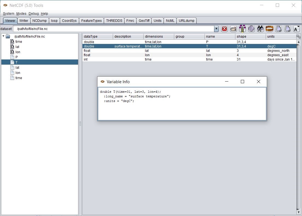
Task: Expand the dataset path dropdown arrow
Action: [216, 29]
